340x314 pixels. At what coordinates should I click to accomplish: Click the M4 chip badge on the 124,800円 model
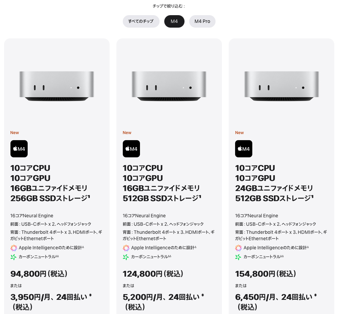131,149
